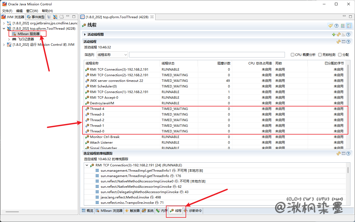
Task: Click refresh icon in 活动线程图 header
Action: click(339, 35)
